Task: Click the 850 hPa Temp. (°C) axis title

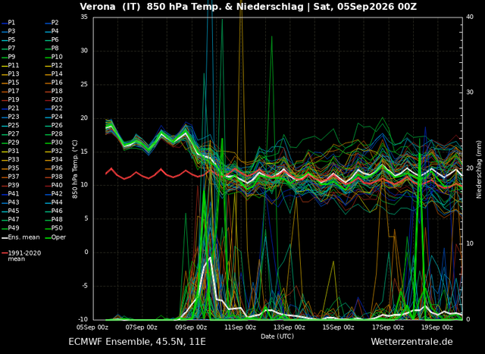Action: pyautogui.click(x=75, y=169)
